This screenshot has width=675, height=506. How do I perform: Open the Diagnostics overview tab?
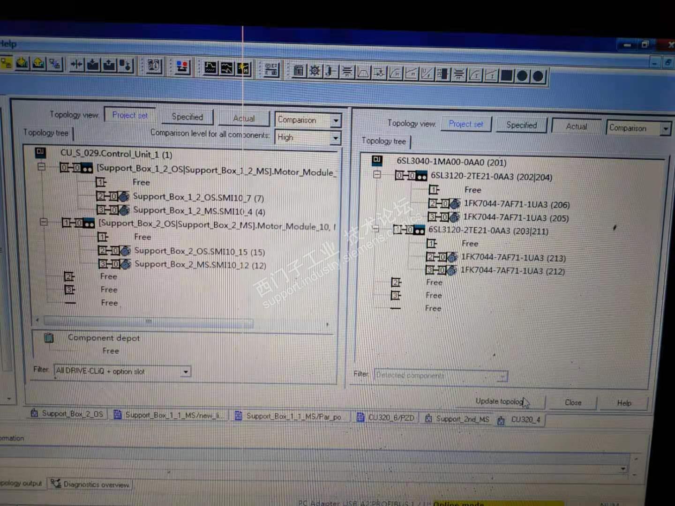point(90,484)
